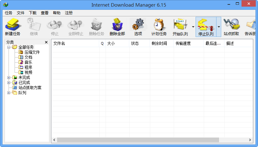Select the 队列 tree folder
Viewport: 258px width, 147px height.
pos(19,93)
